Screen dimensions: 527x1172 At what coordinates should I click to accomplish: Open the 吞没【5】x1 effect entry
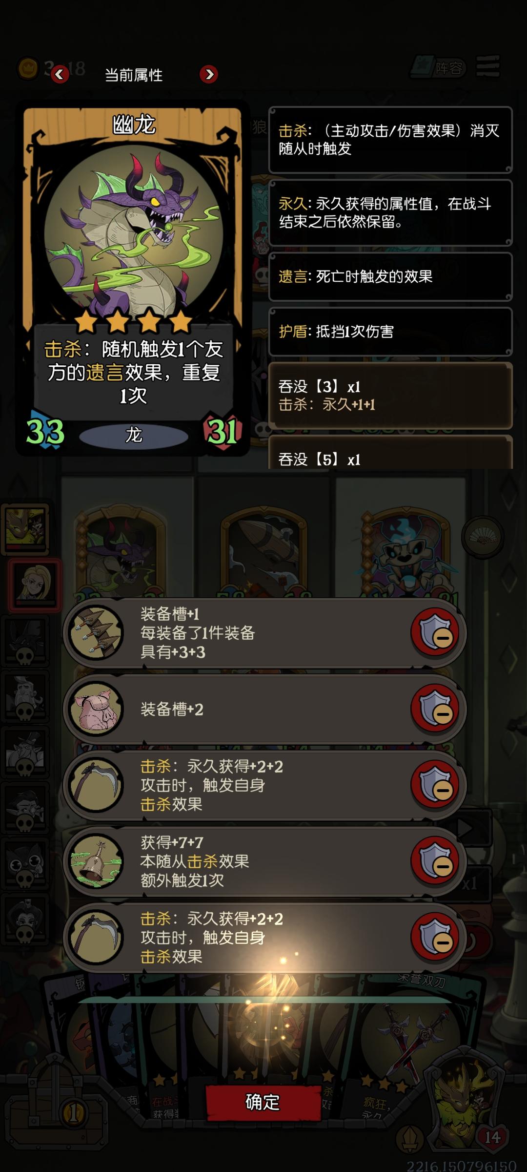pos(390,452)
